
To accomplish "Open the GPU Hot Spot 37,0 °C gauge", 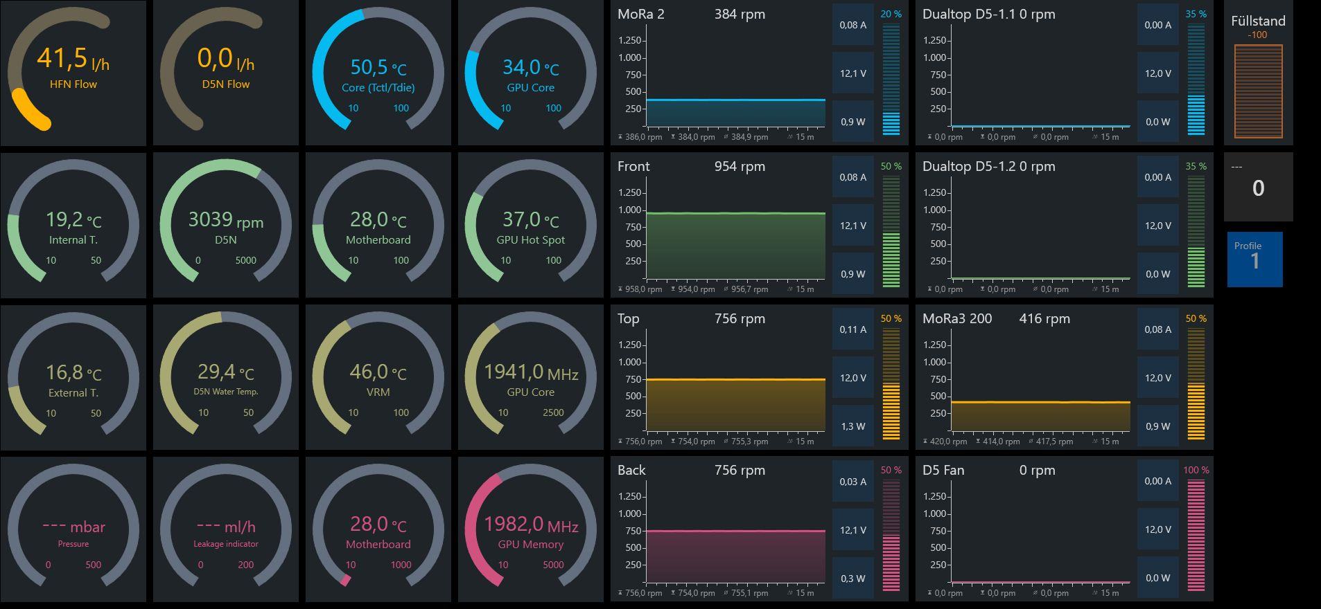I will 531,225.
